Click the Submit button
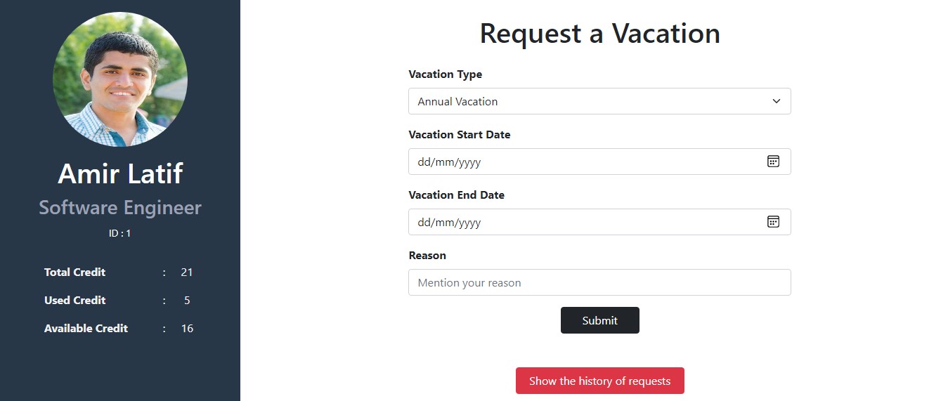This screenshot has height=401, width=948. [599, 320]
